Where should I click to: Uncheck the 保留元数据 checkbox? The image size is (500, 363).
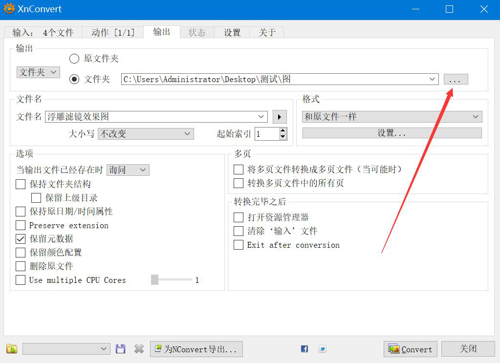point(21,239)
